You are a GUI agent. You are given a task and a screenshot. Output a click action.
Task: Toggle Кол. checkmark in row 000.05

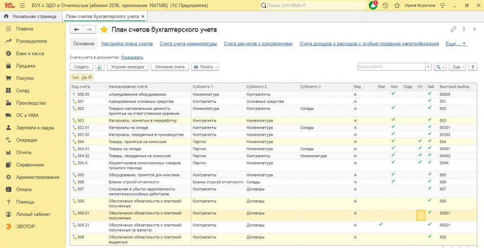click(393, 93)
